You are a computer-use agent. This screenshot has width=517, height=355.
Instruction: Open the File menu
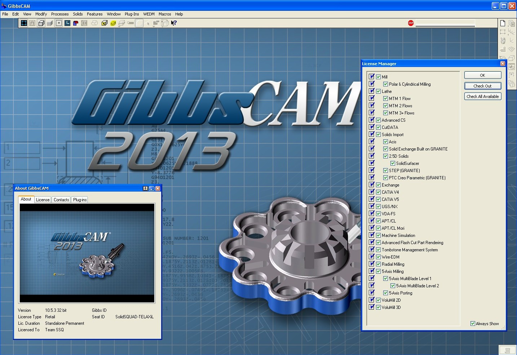pyautogui.click(x=5, y=14)
